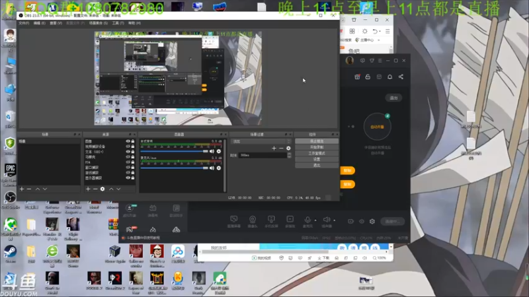Click the bell notification icon in Douyu

pyautogui.click(x=389, y=77)
